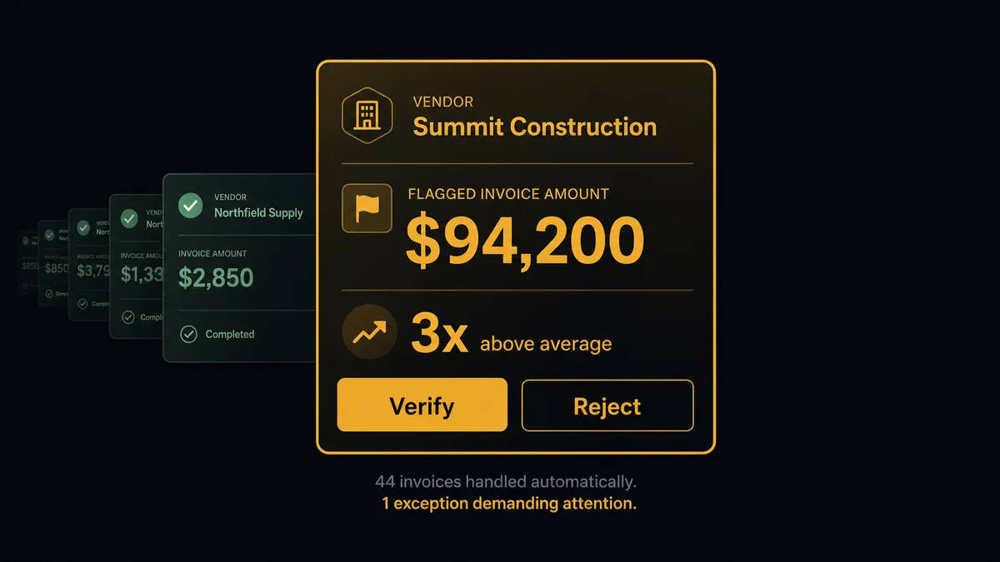Click the $94,200 flagged amount
The height and width of the screenshot is (562, 1000).
point(524,240)
